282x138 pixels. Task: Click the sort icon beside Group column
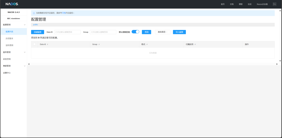(x=99, y=44)
